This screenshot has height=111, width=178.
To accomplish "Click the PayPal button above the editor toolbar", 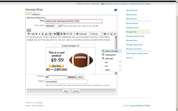I will (29, 29).
